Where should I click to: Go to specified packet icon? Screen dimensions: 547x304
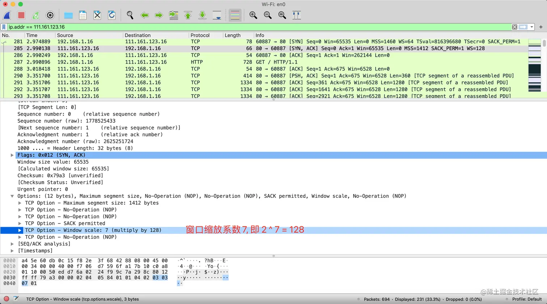(174, 15)
